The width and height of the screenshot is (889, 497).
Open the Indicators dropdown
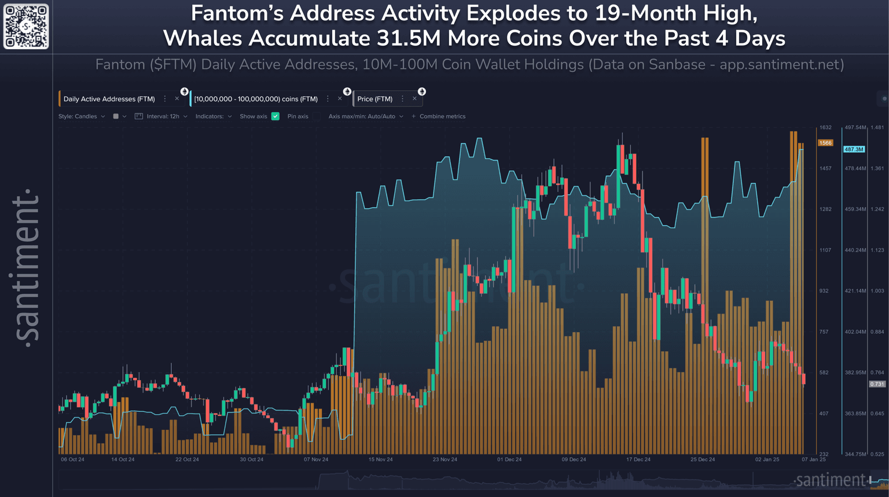coord(213,116)
